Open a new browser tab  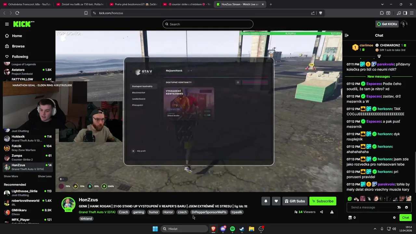coord(271,4)
